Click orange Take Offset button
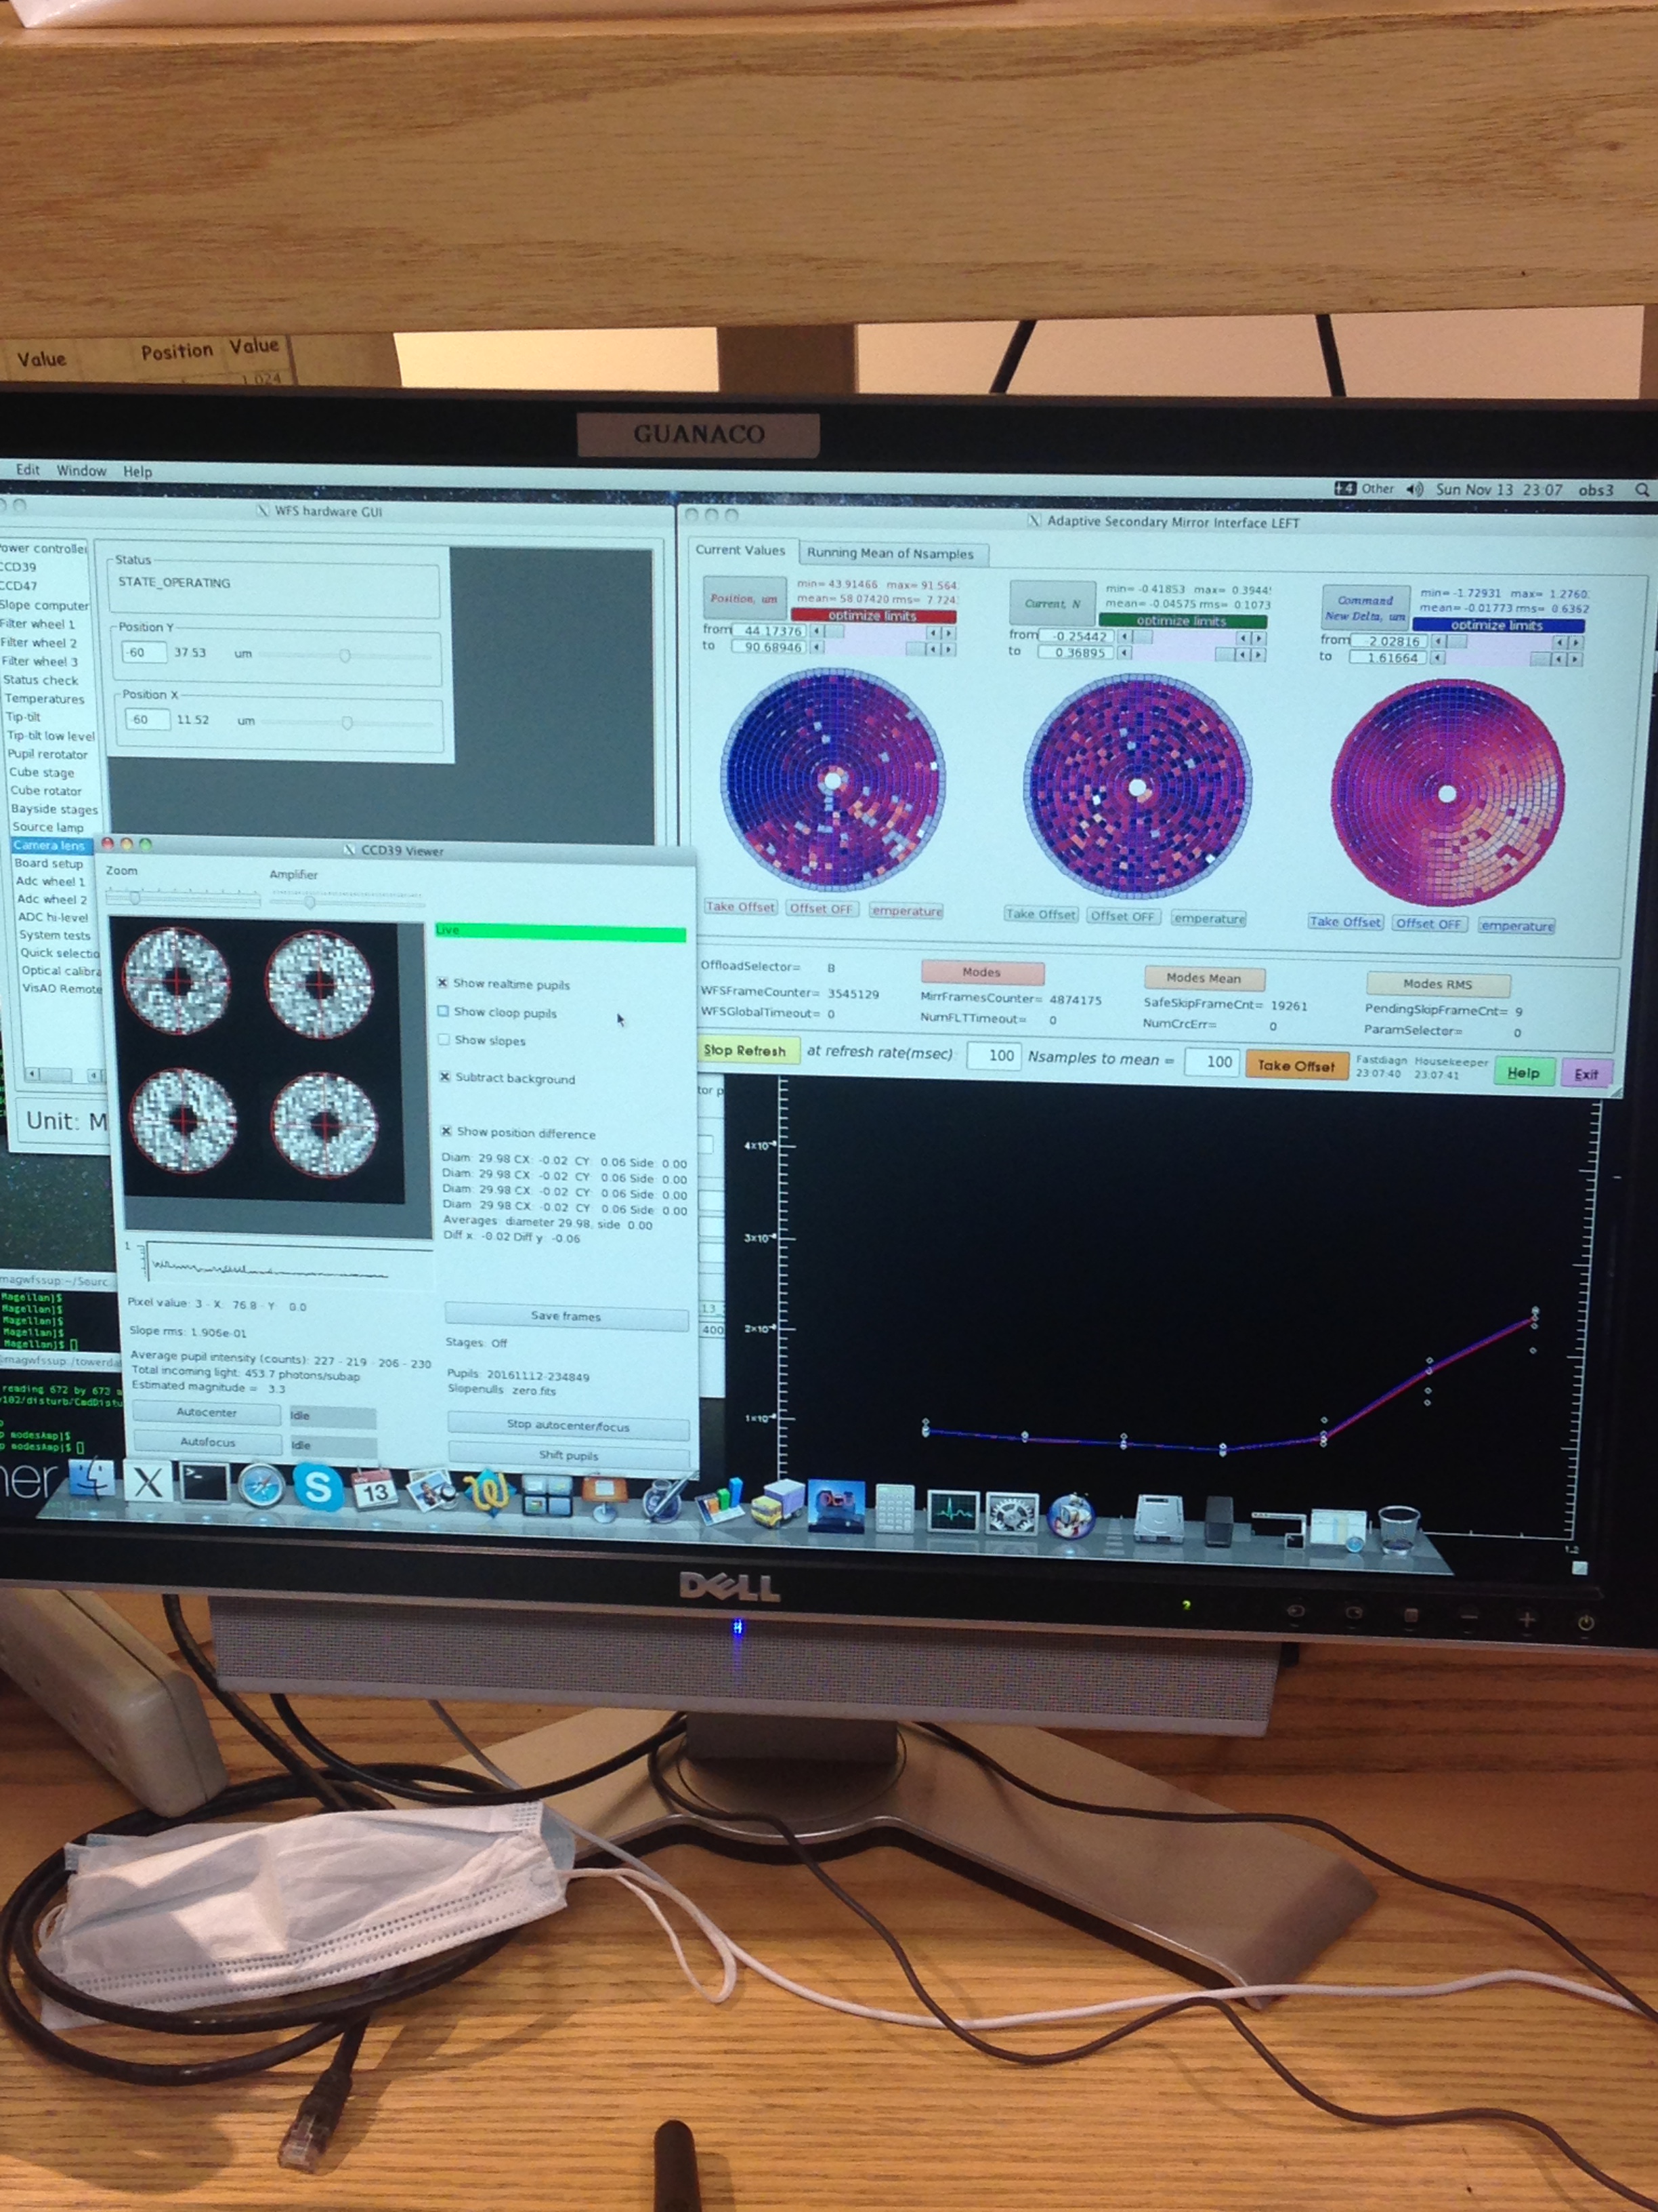The width and height of the screenshot is (1658, 2212). (1296, 1065)
